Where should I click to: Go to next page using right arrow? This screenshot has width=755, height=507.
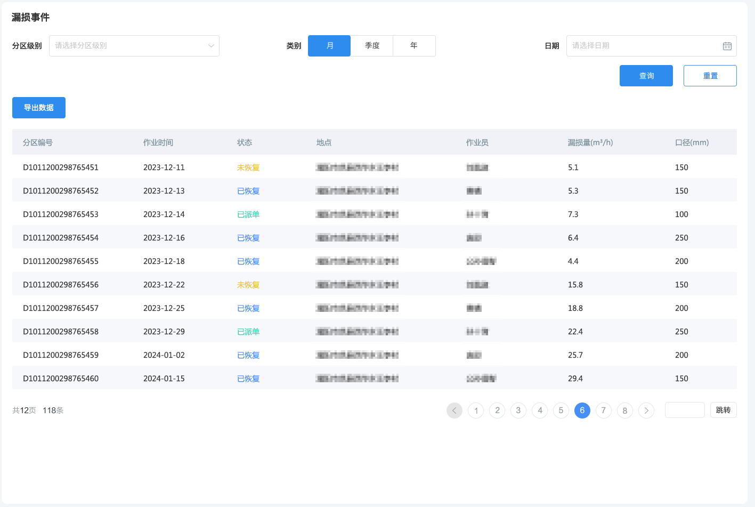pos(646,411)
